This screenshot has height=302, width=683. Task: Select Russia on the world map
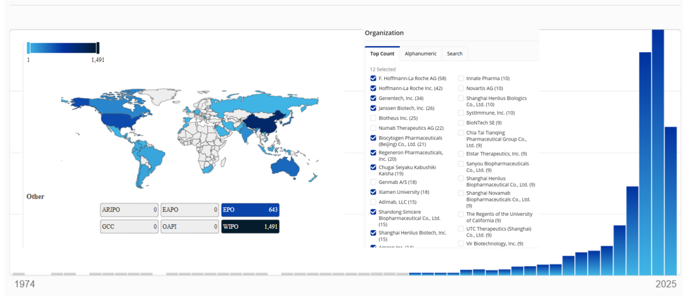(258, 103)
